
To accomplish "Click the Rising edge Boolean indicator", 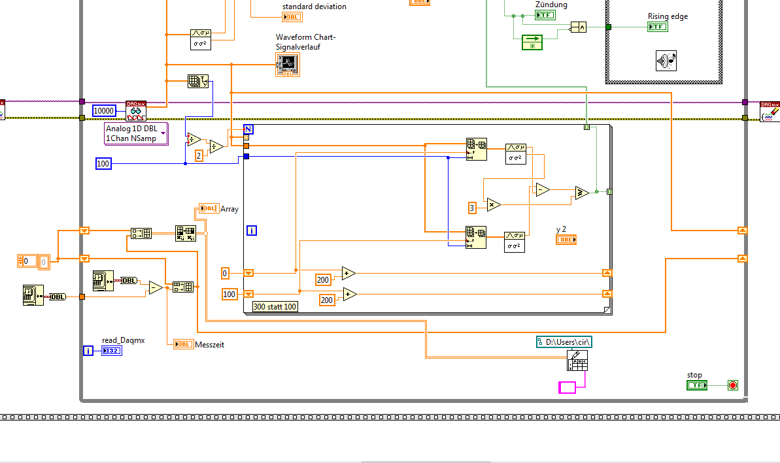I will point(658,27).
